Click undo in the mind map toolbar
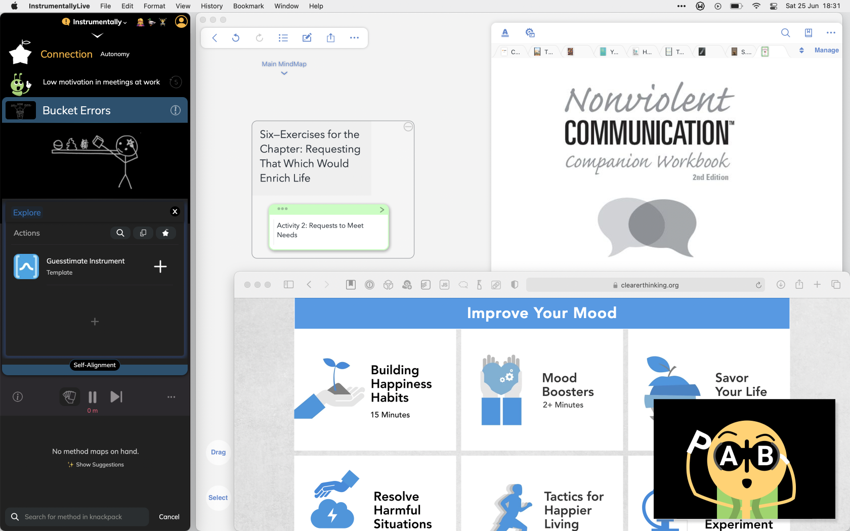The width and height of the screenshot is (850, 531). (x=236, y=38)
